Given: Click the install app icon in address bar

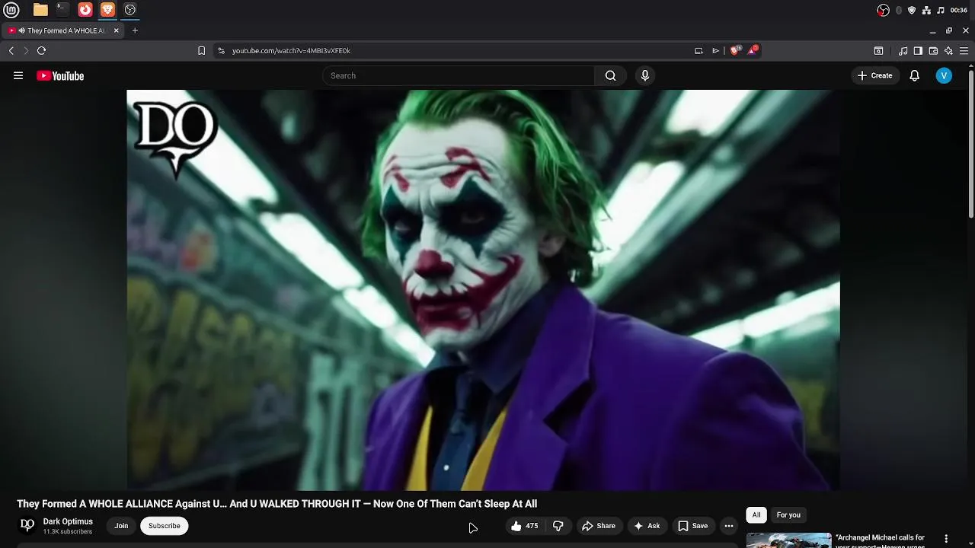Looking at the screenshot, I should 698,50.
